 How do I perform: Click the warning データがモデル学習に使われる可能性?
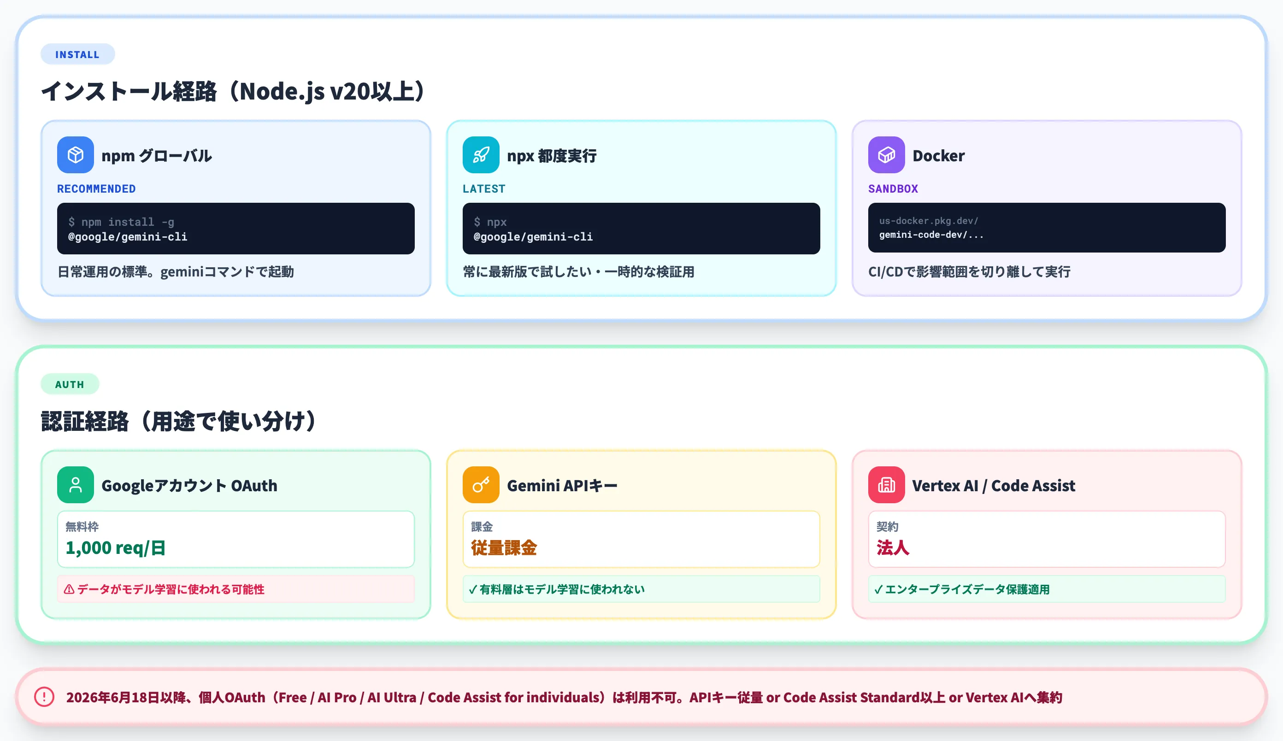(235, 589)
